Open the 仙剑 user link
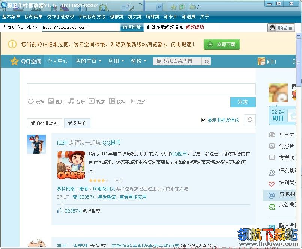 (62, 143)
